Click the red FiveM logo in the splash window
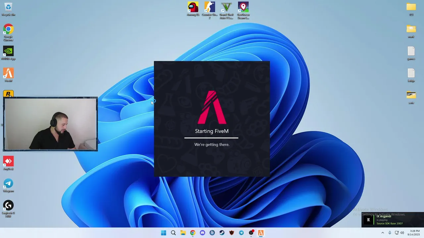The height and width of the screenshot is (238, 424). 212,107
